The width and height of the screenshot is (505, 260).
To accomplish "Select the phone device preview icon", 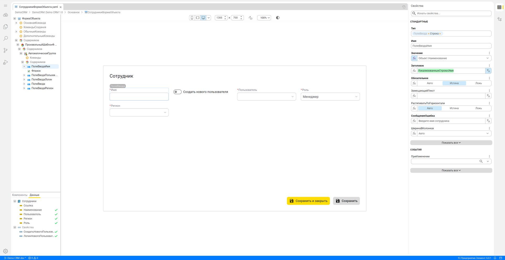I will tap(192, 18).
